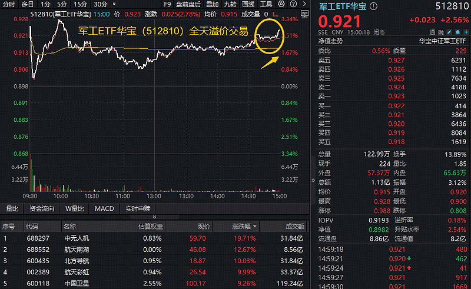Viewport: 471px width, 289px height.
Task: Open 画线 drawing tools
Action: 248,4
